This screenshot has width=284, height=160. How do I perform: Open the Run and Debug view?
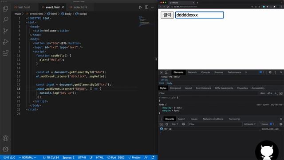(x=5, y=42)
